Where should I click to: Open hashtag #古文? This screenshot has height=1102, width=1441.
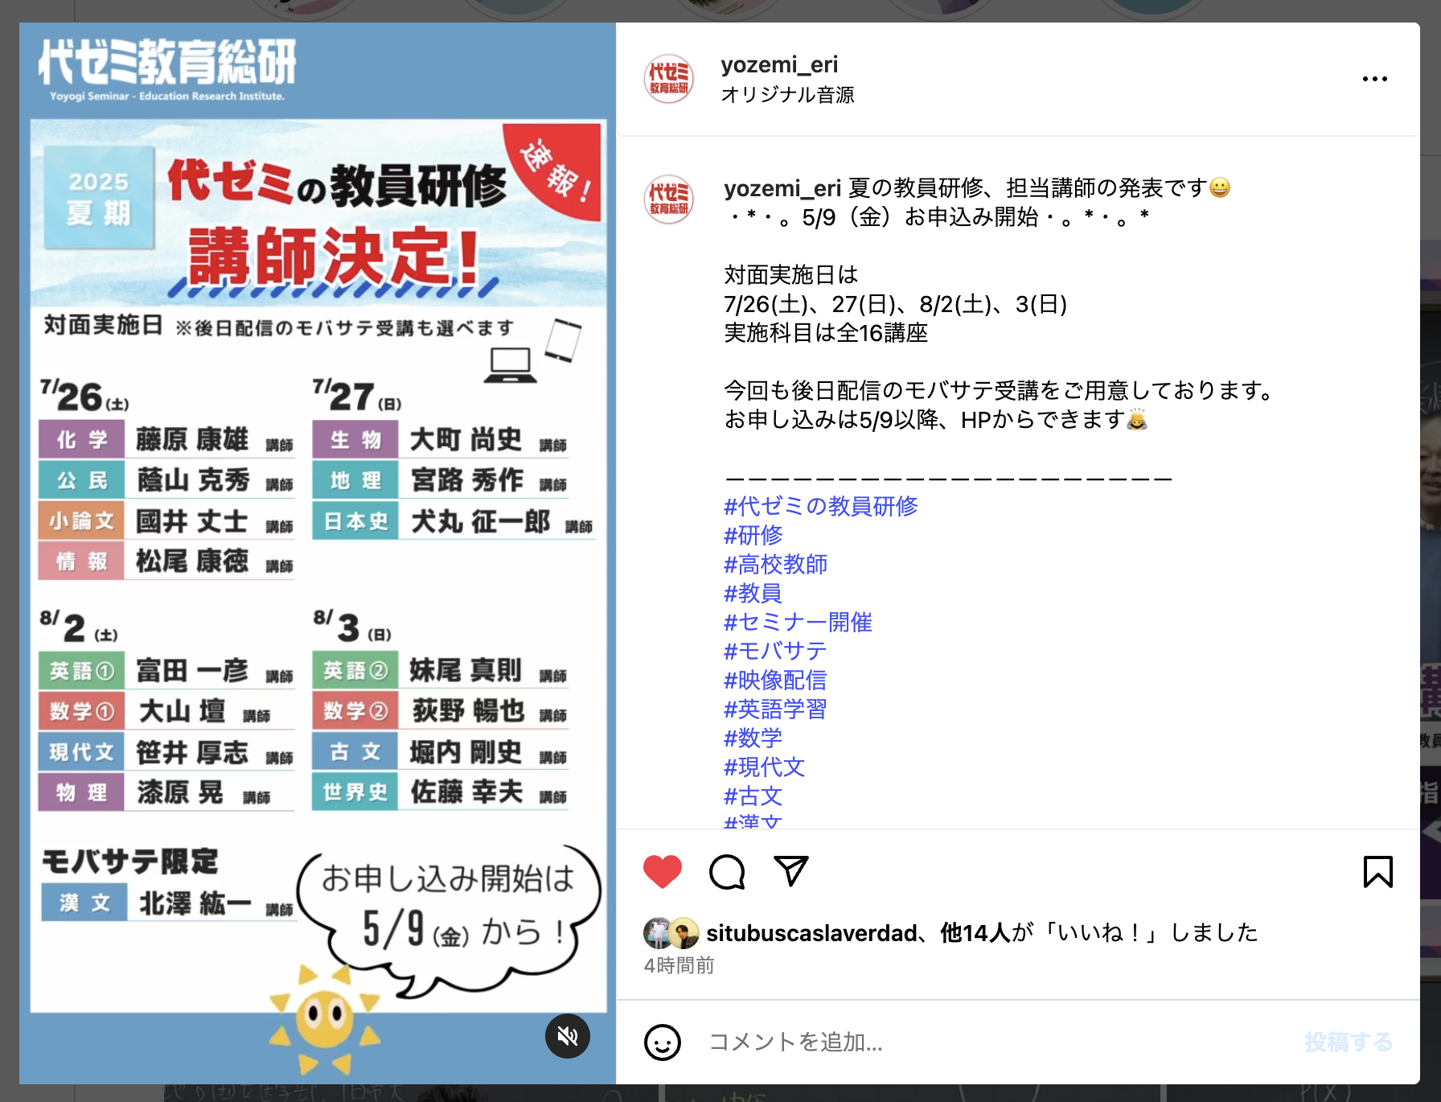pyautogui.click(x=753, y=796)
